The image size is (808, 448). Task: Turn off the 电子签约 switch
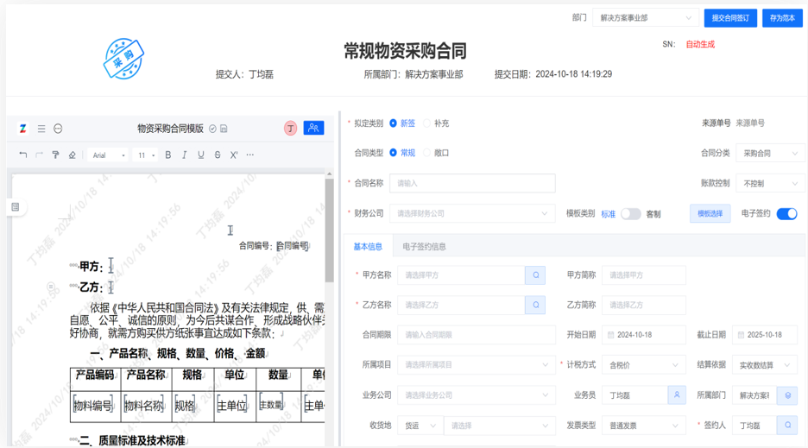(x=786, y=214)
